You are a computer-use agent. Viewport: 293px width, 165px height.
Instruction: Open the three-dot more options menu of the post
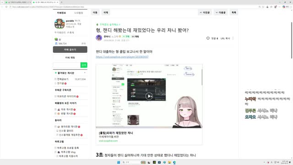tap(233, 38)
